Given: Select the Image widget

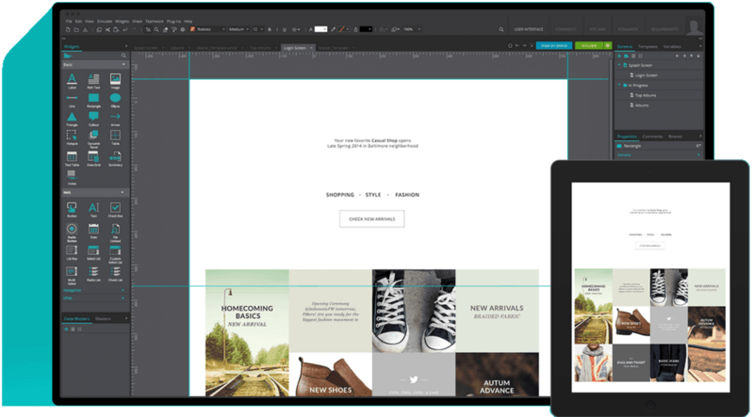Looking at the screenshot, I should pos(115,81).
